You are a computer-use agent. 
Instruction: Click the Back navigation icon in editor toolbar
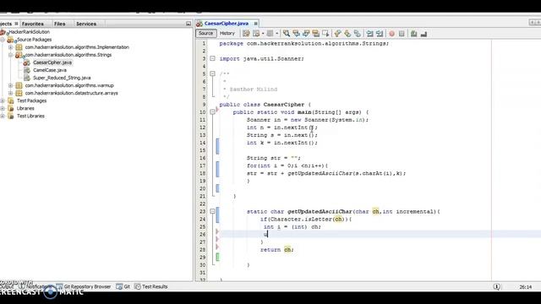[256, 34]
